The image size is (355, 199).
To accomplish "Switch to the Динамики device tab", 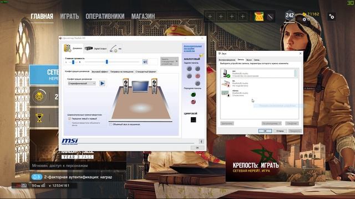I will click(73, 48).
